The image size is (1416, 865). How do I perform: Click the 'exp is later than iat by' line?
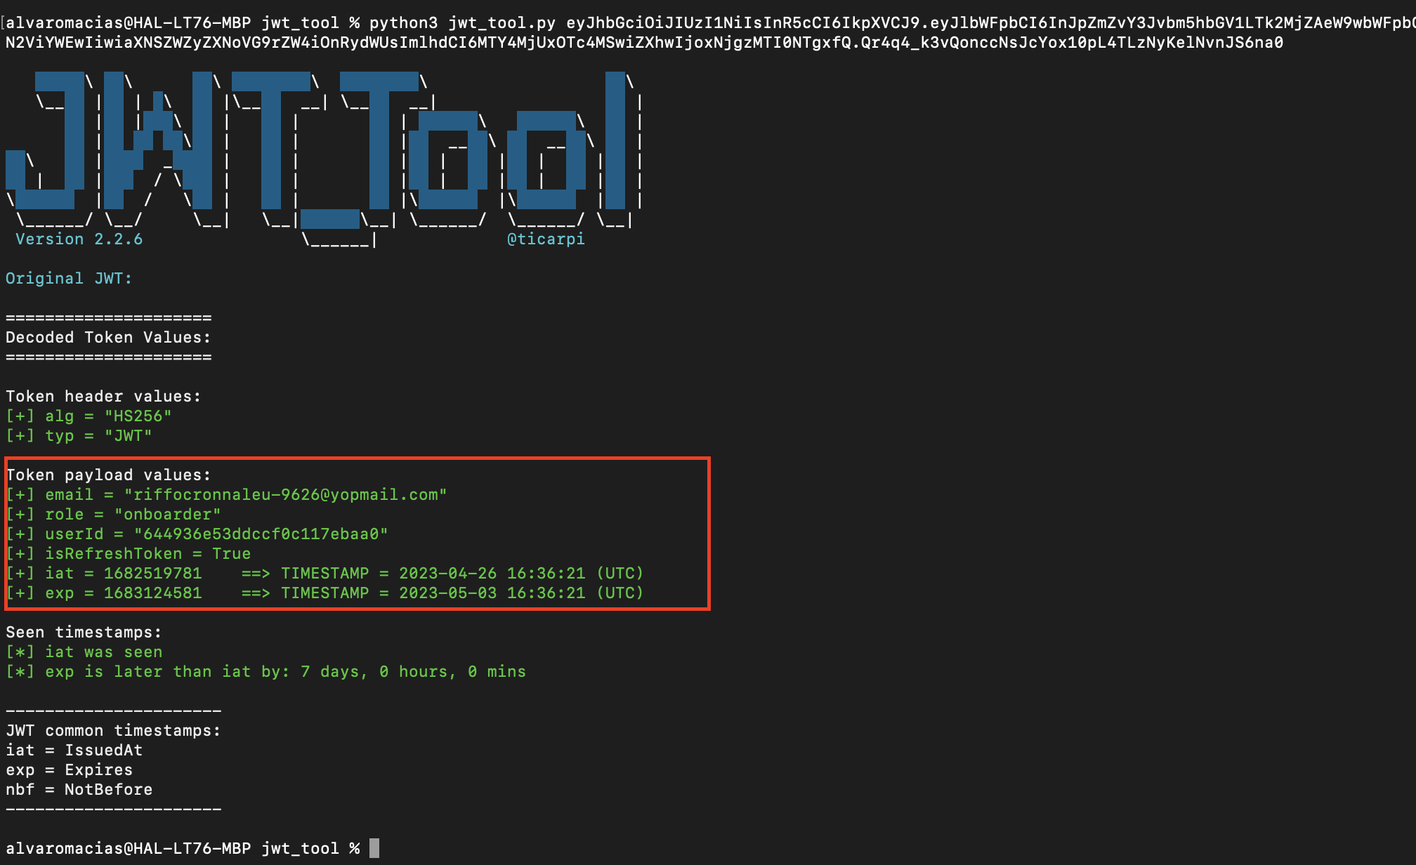pos(265,672)
